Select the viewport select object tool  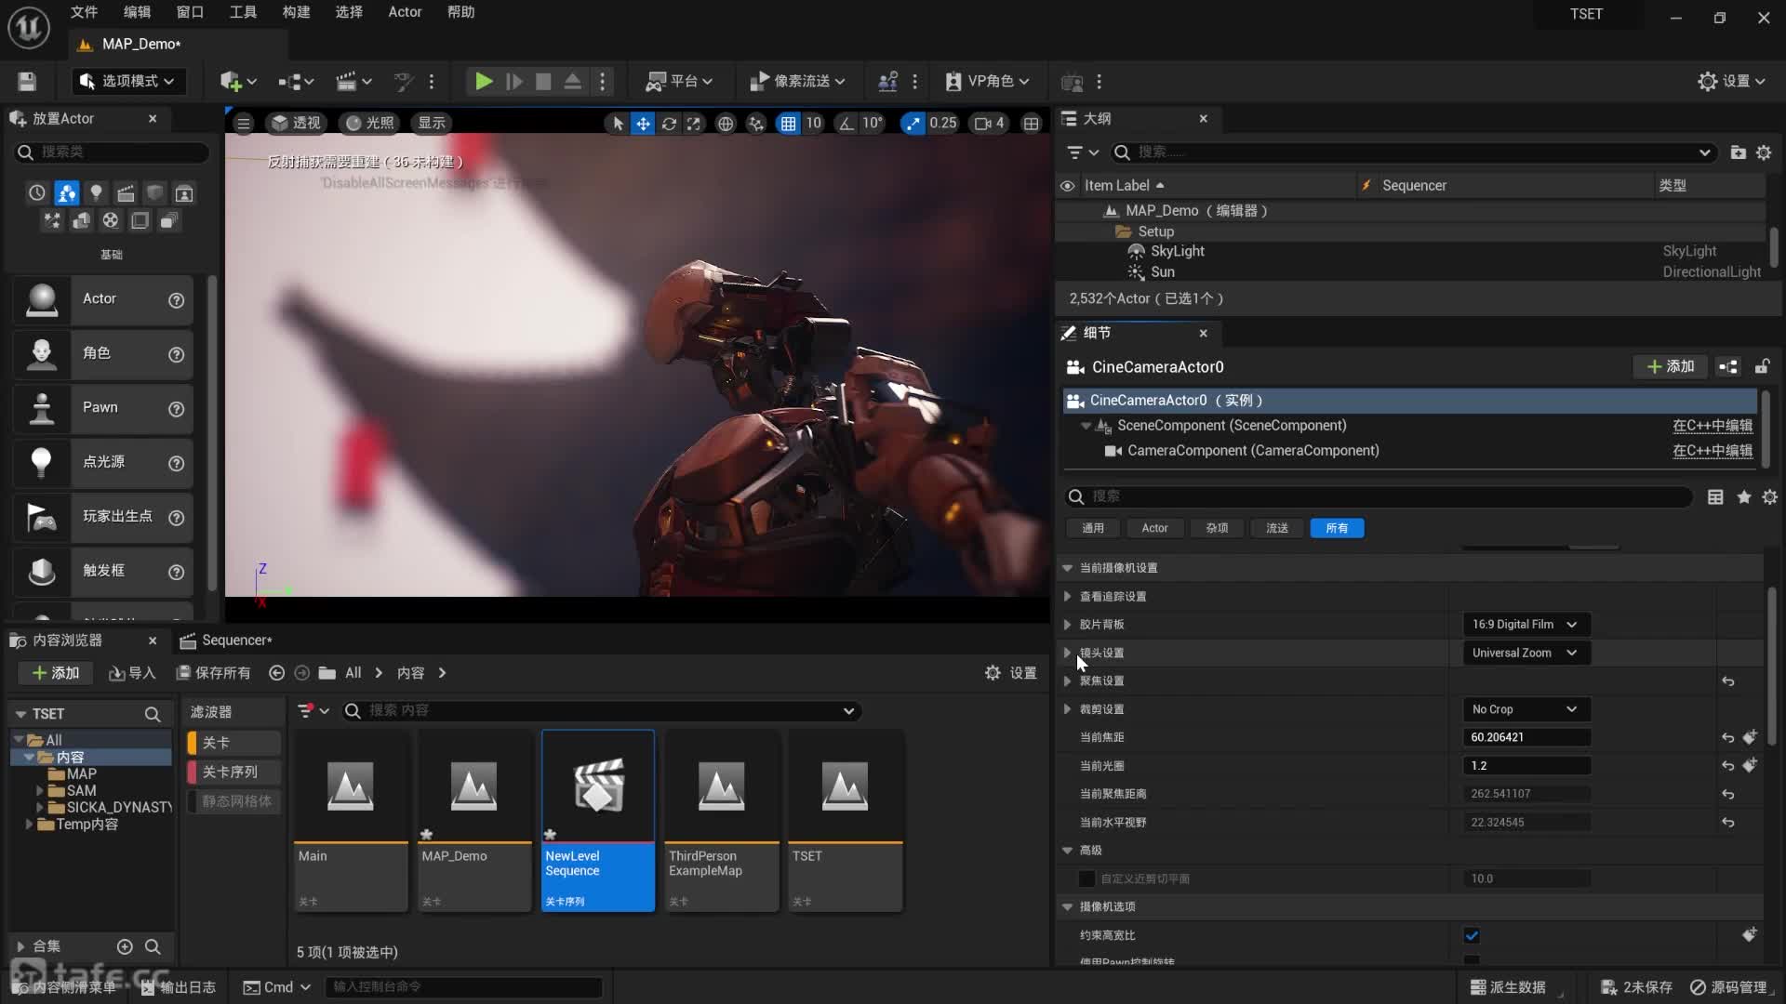618,123
